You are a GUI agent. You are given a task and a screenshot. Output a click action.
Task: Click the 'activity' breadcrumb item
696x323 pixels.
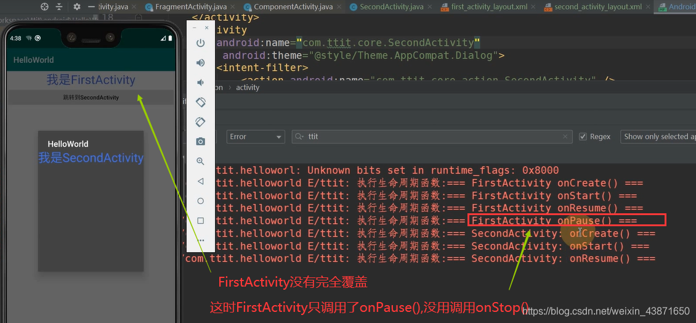tap(248, 88)
